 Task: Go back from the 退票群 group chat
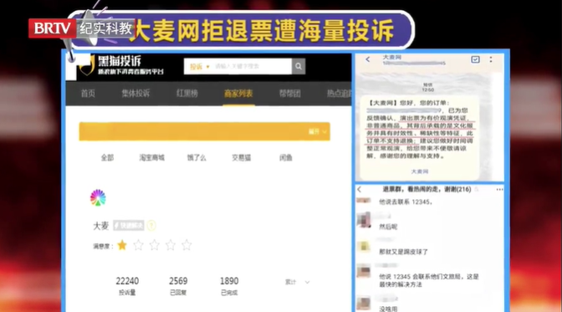coord(360,190)
